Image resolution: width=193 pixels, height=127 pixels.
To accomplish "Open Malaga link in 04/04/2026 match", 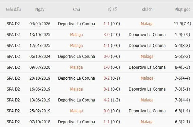I will (147, 24).
